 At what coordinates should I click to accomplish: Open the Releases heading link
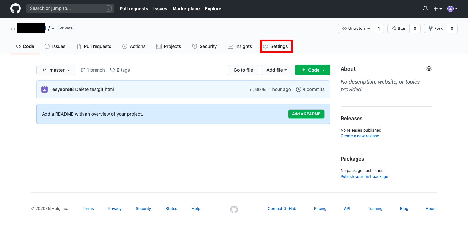[351, 118]
